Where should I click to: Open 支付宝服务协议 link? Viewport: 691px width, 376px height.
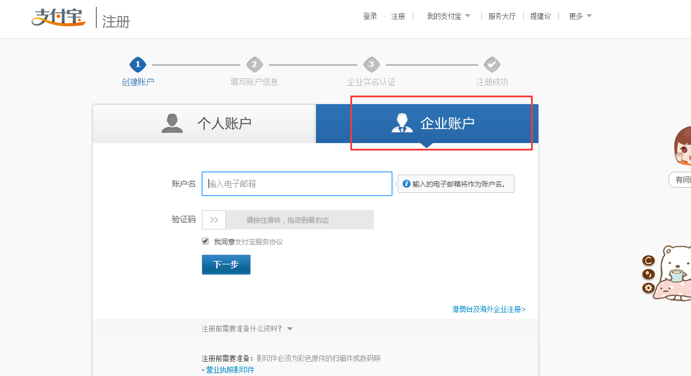[x=259, y=242]
